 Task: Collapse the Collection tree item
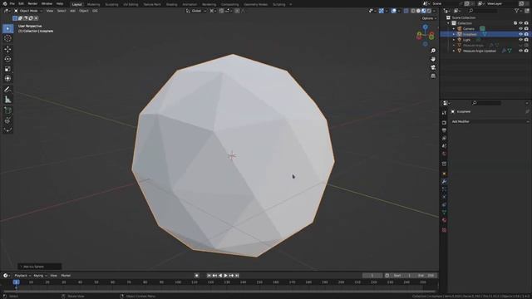[x=449, y=23]
